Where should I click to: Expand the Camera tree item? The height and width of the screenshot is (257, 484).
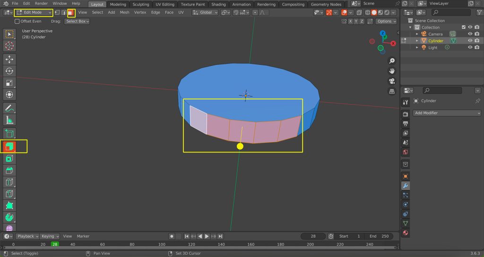coord(417,34)
